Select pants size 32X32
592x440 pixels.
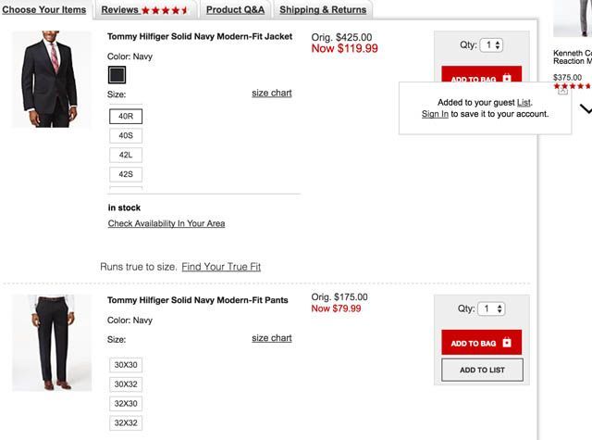pyautogui.click(x=126, y=423)
